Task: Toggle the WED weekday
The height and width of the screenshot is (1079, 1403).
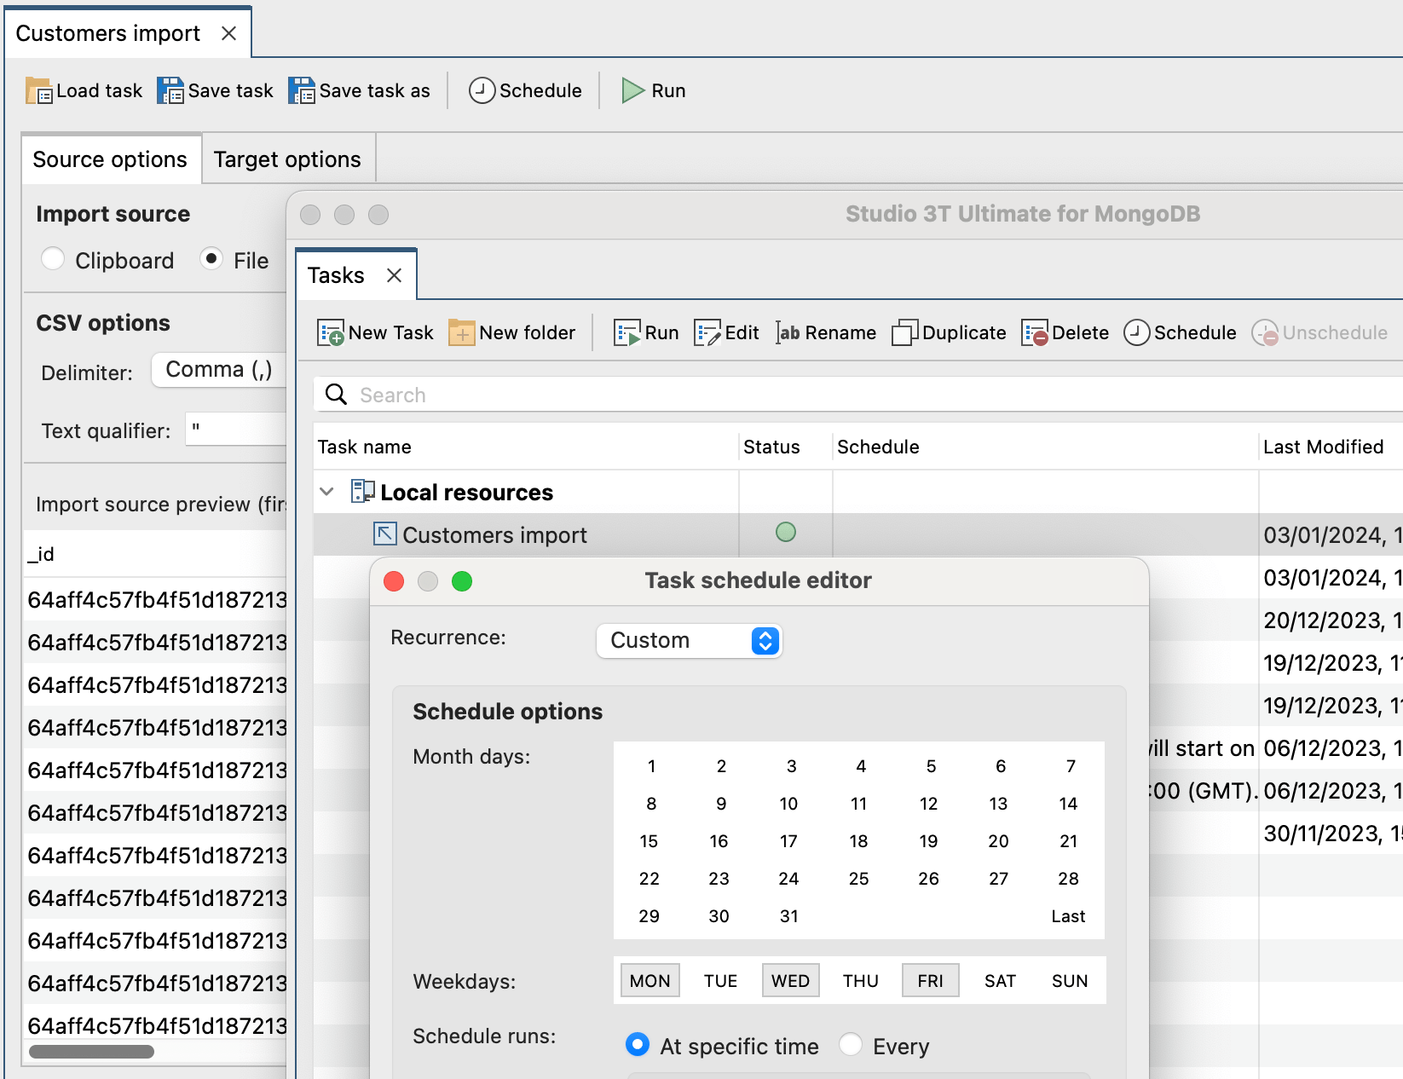Action: [790, 981]
